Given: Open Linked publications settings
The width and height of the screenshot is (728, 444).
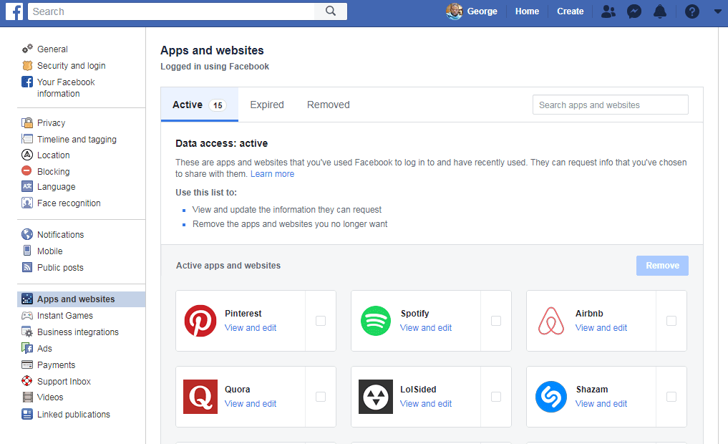Looking at the screenshot, I should pos(73,414).
